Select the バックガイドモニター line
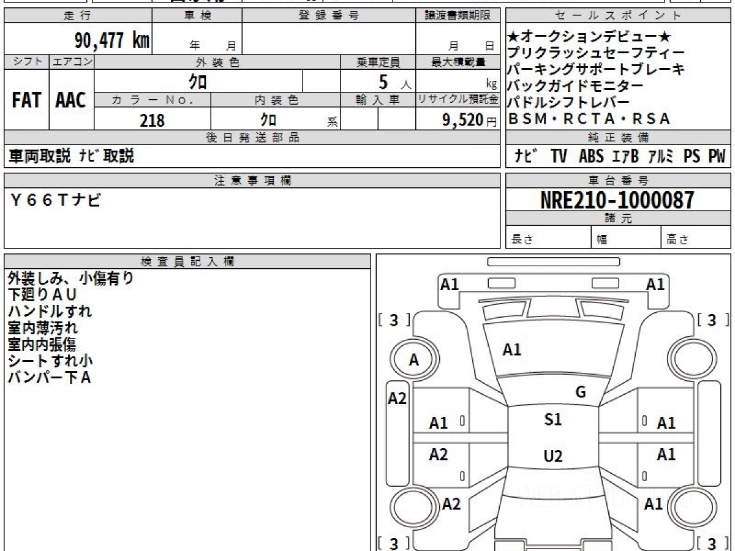 (576, 86)
